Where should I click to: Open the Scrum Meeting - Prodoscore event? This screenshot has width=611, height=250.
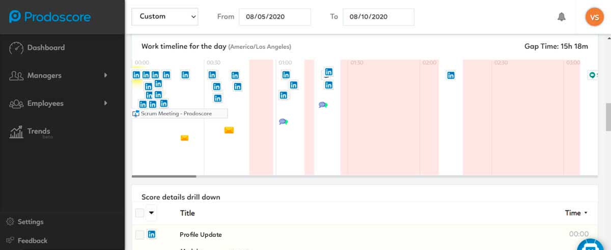coord(180,114)
